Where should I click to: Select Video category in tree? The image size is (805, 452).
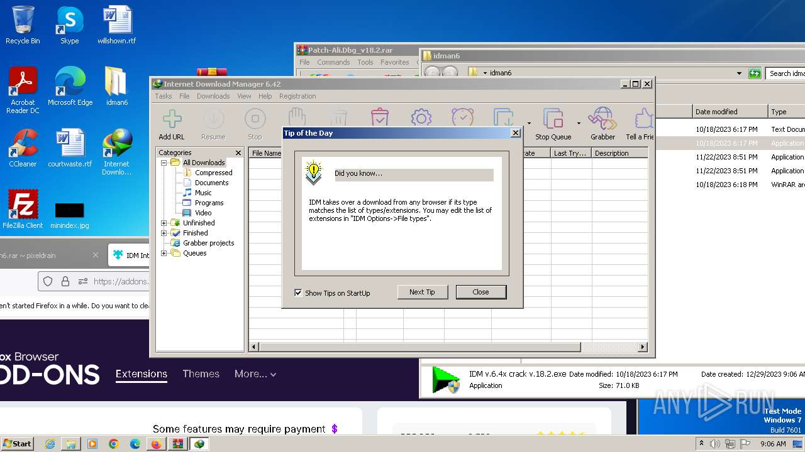point(203,213)
